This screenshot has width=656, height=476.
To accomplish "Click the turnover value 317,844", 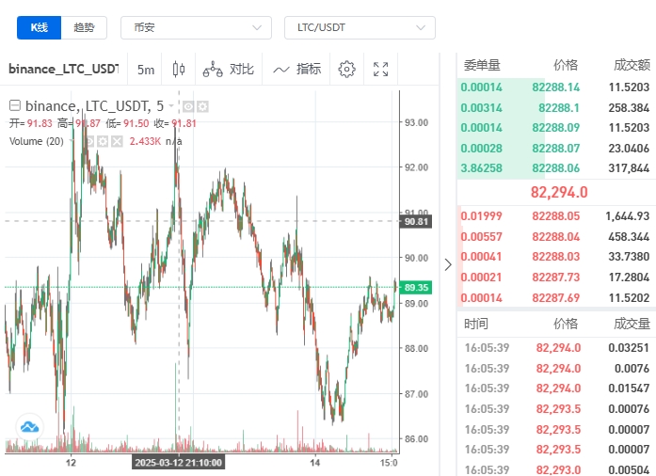I will [629, 168].
